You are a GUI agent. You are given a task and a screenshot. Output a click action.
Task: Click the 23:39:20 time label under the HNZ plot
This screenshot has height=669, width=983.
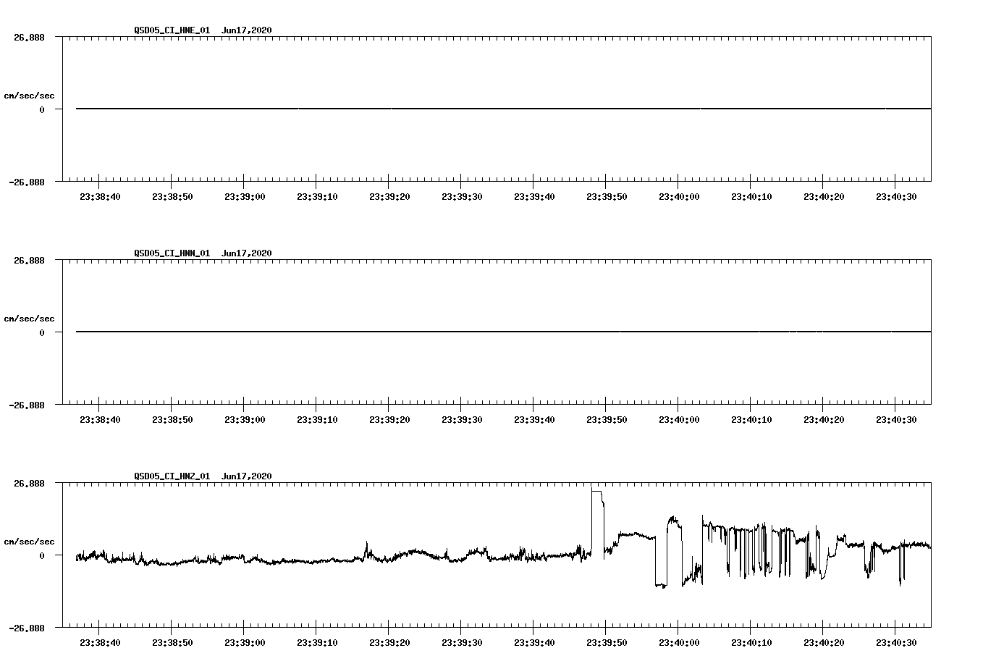click(x=389, y=642)
